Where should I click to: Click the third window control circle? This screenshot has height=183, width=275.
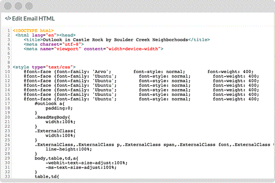[29, 6]
